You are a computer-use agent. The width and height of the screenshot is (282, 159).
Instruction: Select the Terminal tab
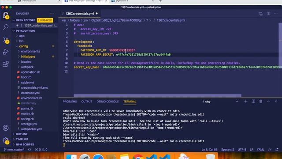[x=130, y=102]
